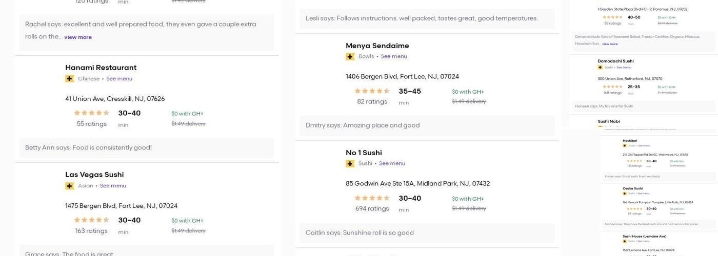Screen dimensions: 718x256
Task: Expand the dishes list with view more
Action: click(610, 44)
